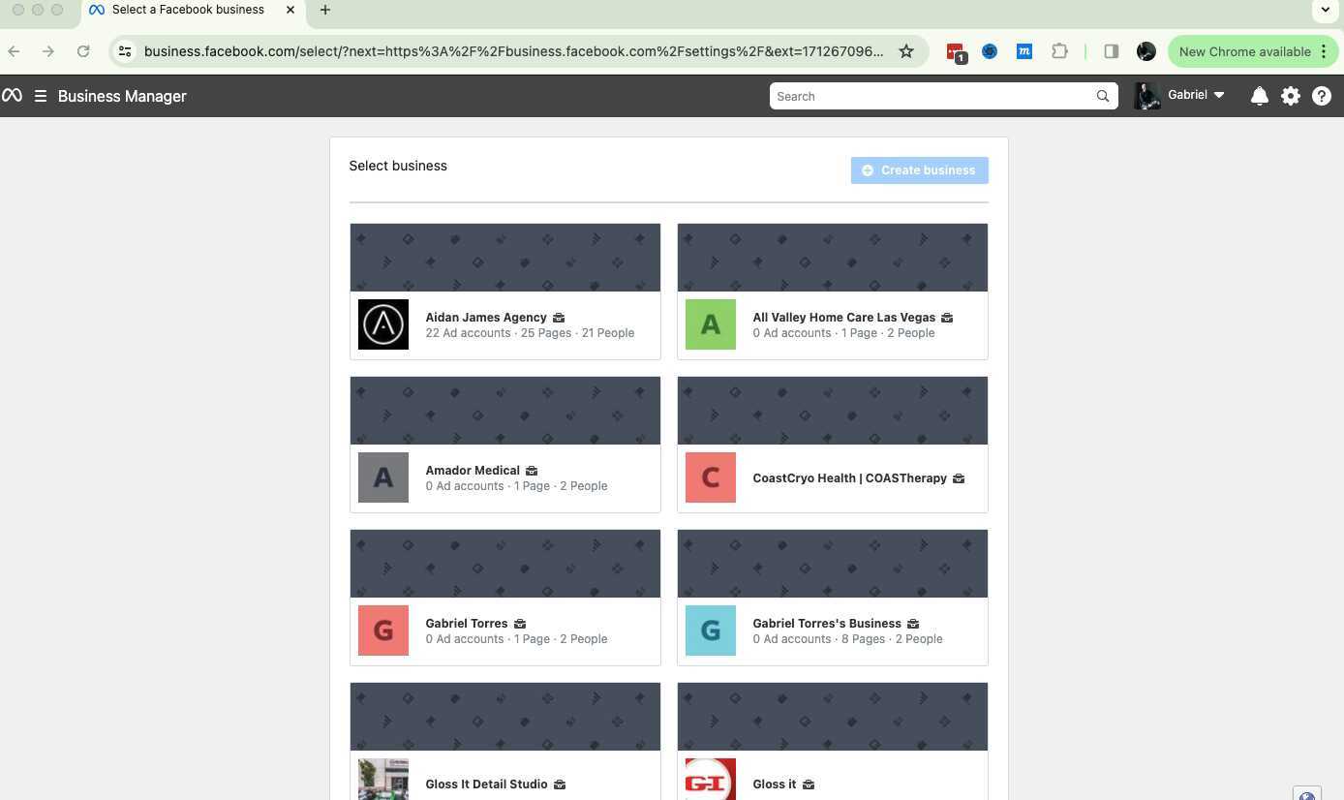The width and height of the screenshot is (1344, 800).
Task: Click briefcase icon beside Gabriel Torres's Business
Action: pos(913,624)
